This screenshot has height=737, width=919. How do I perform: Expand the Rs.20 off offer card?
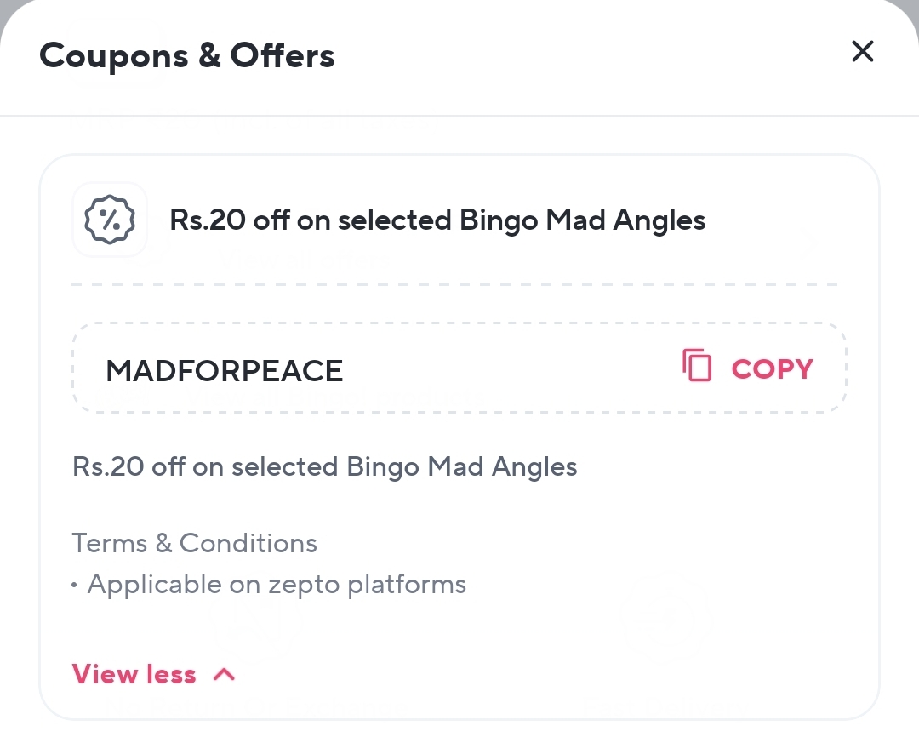point(459,220)
